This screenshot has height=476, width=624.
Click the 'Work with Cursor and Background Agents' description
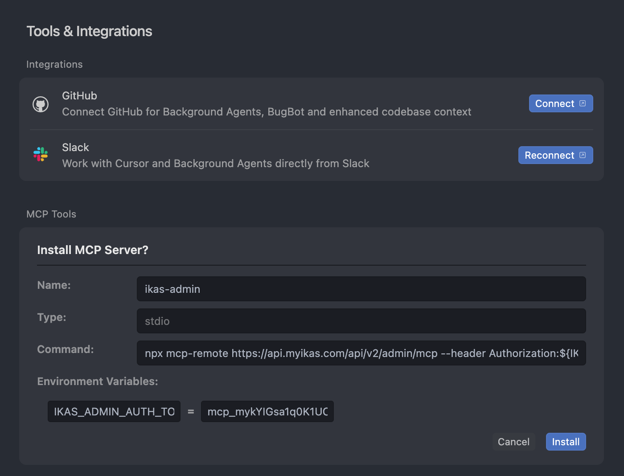[216, 164]
